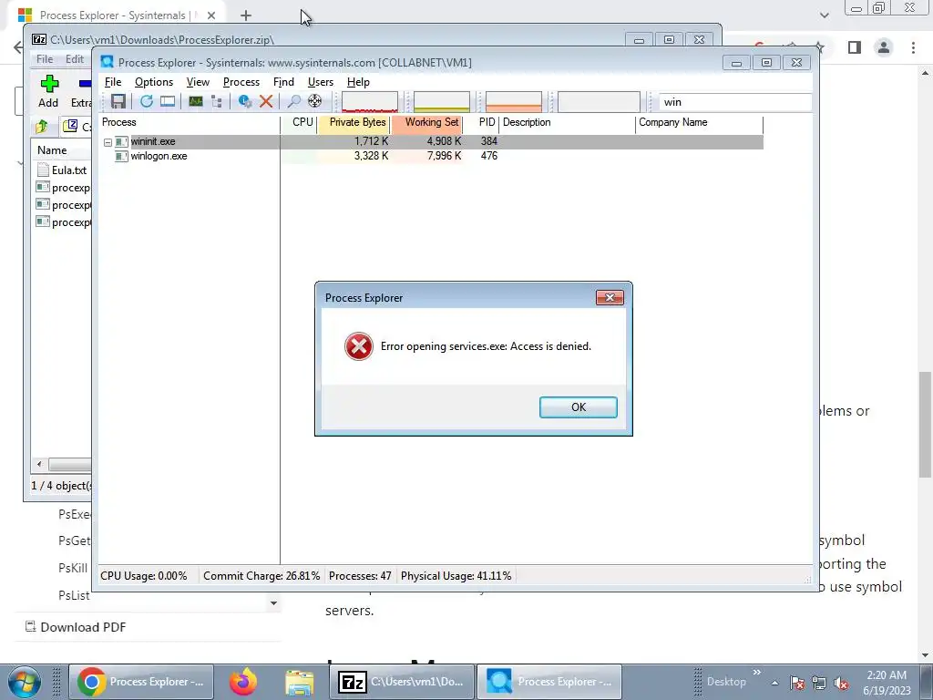
Task: Select Eula.txt in 7-Zip list
Action: [69, 170]
